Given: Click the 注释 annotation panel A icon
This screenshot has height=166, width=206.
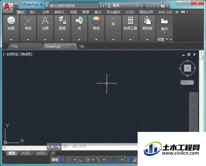Looking at the screenshot, I should click(x=45, y=21).
